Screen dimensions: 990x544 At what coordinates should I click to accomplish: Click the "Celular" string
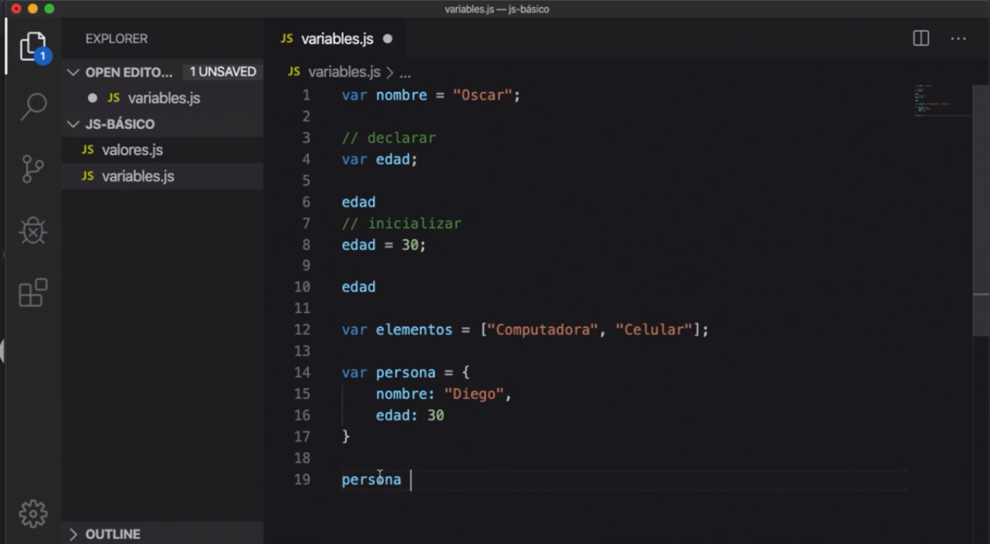tap(653, 330)
